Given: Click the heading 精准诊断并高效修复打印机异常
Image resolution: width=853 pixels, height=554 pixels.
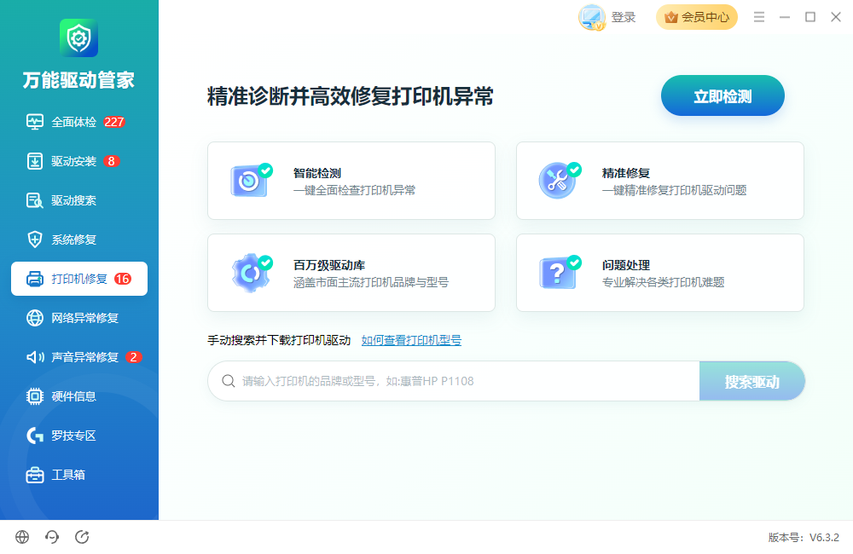Looking at the screenshot, I should point(351,96).
